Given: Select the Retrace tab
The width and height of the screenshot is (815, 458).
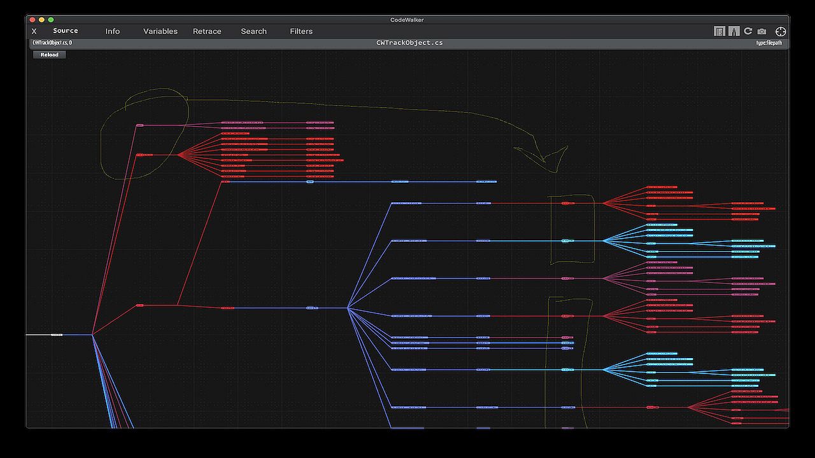Looking at the screenshot, I should pyautogui.click(x=207, y=31).
